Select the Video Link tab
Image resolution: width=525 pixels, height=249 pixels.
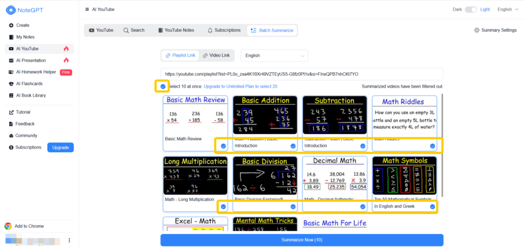point(216,55)
